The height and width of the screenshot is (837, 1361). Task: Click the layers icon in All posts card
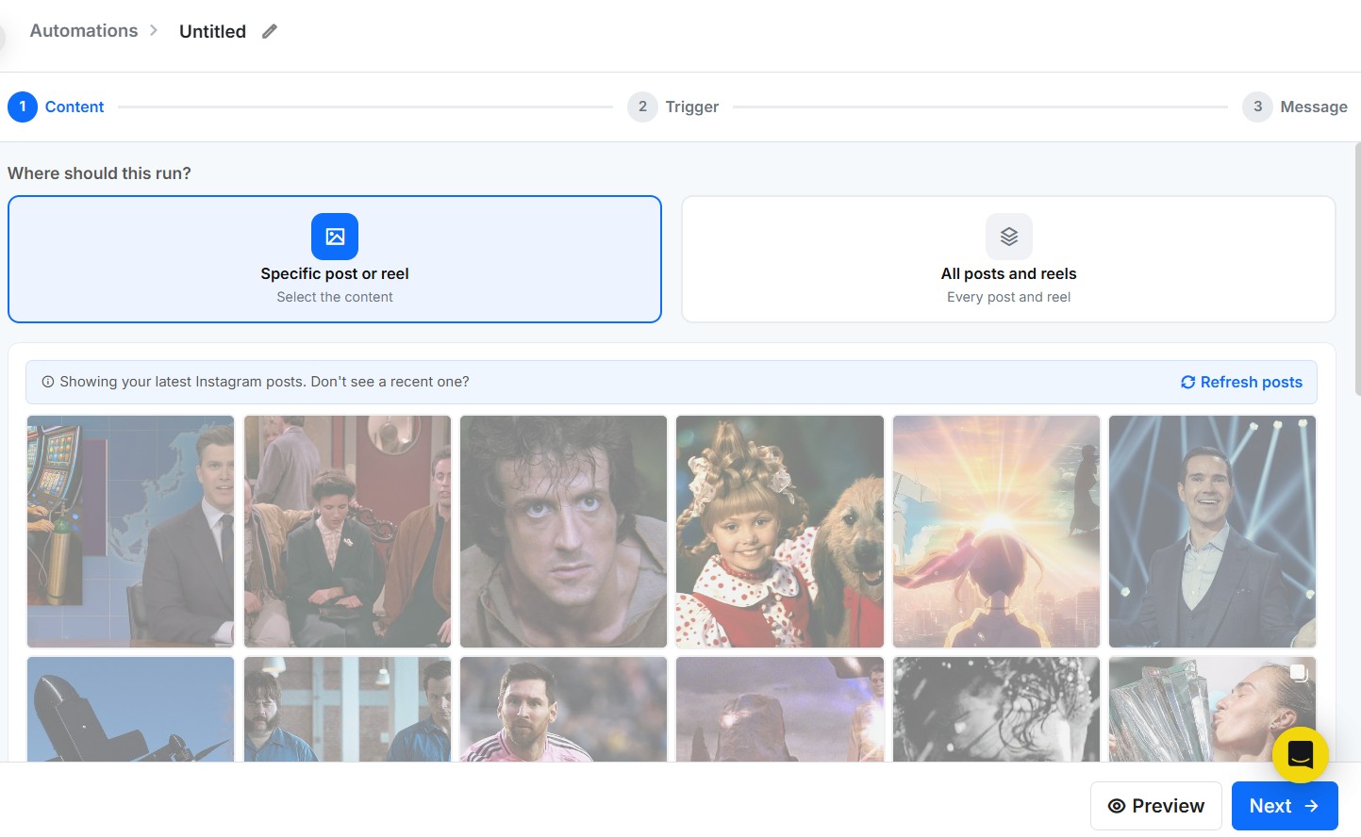pyautogui.click(x=1009, y=237)
